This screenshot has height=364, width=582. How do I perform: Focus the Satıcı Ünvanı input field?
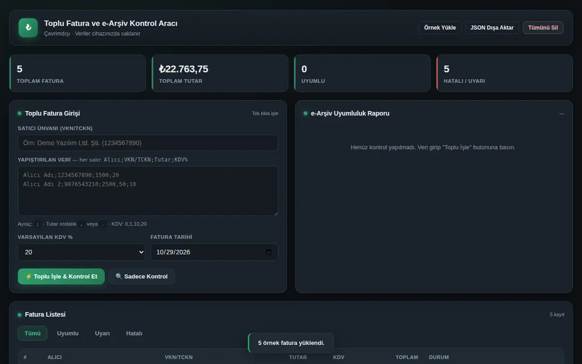coord(148,143)
